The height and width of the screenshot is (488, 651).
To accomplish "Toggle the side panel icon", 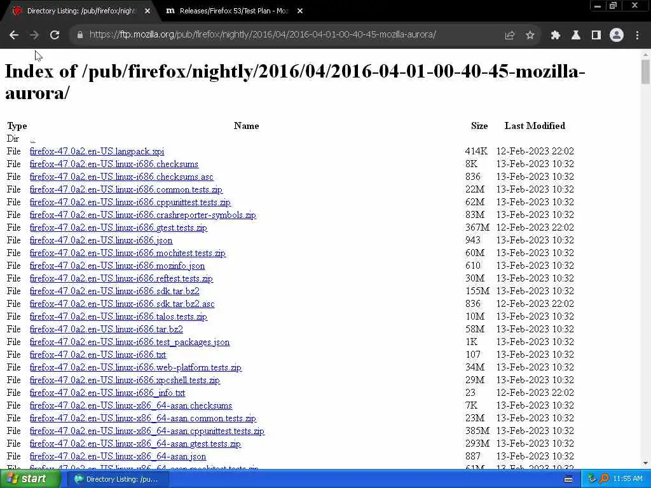I will [x=596, y=36].
